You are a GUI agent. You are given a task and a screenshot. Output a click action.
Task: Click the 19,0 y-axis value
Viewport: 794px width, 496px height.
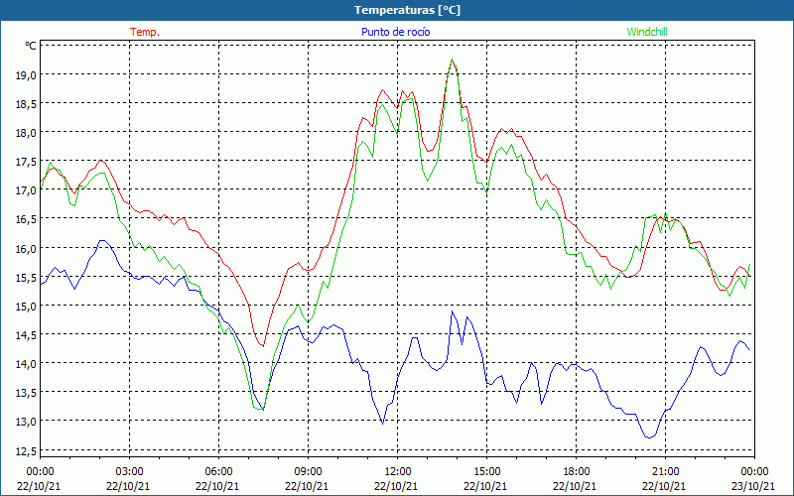[27, 75]
